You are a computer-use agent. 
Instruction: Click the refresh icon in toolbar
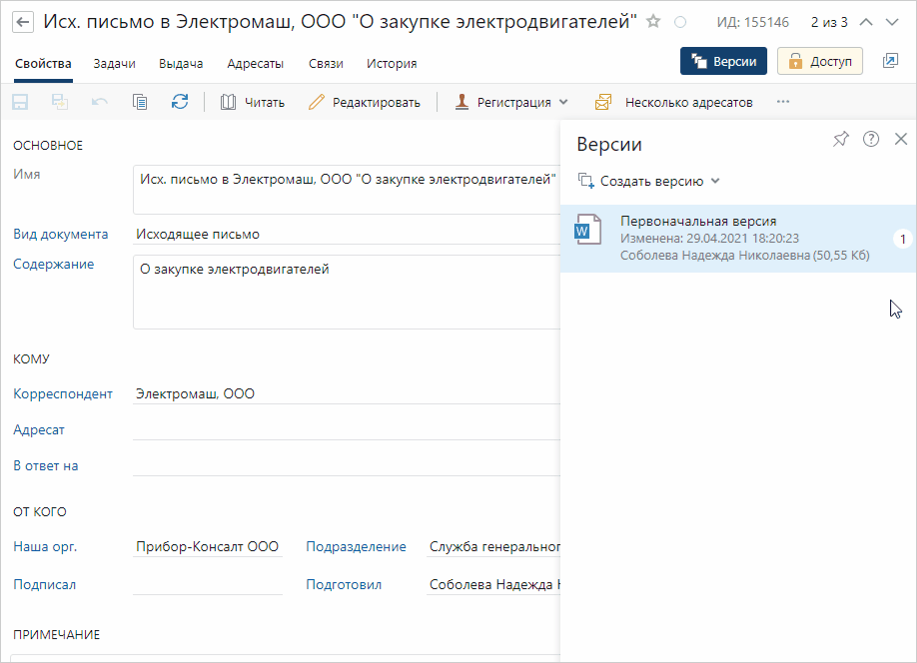click(x=180, y=102)
